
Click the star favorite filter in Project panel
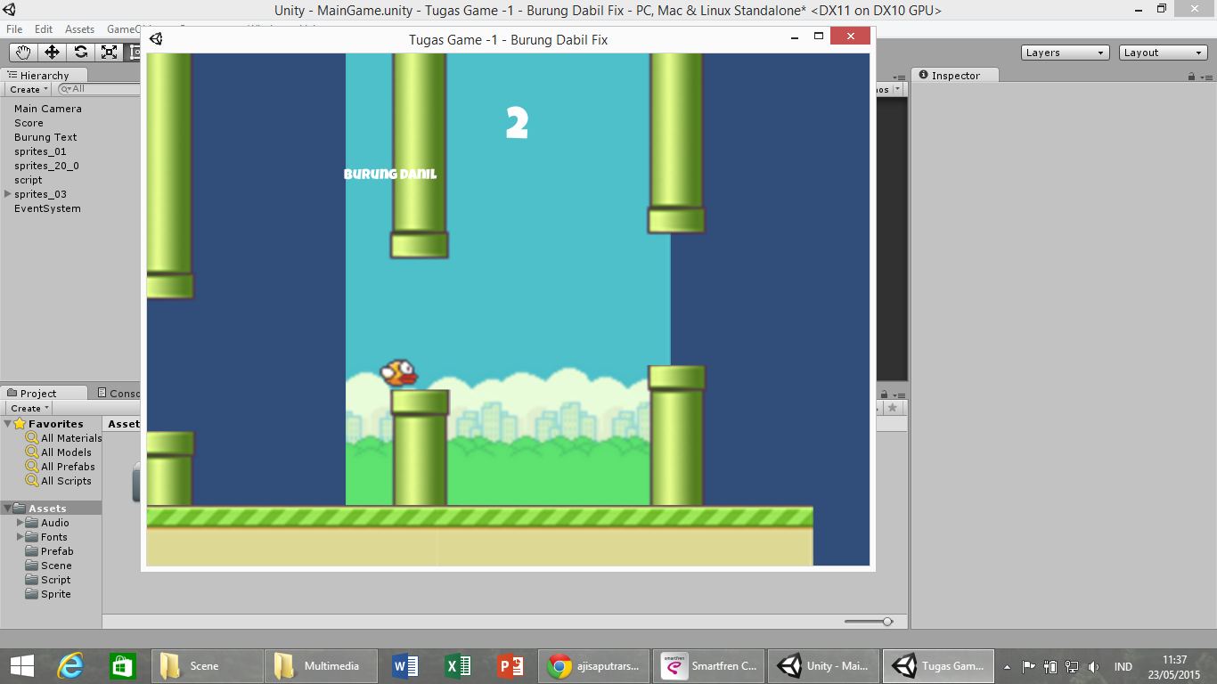[x=892, y=407]
